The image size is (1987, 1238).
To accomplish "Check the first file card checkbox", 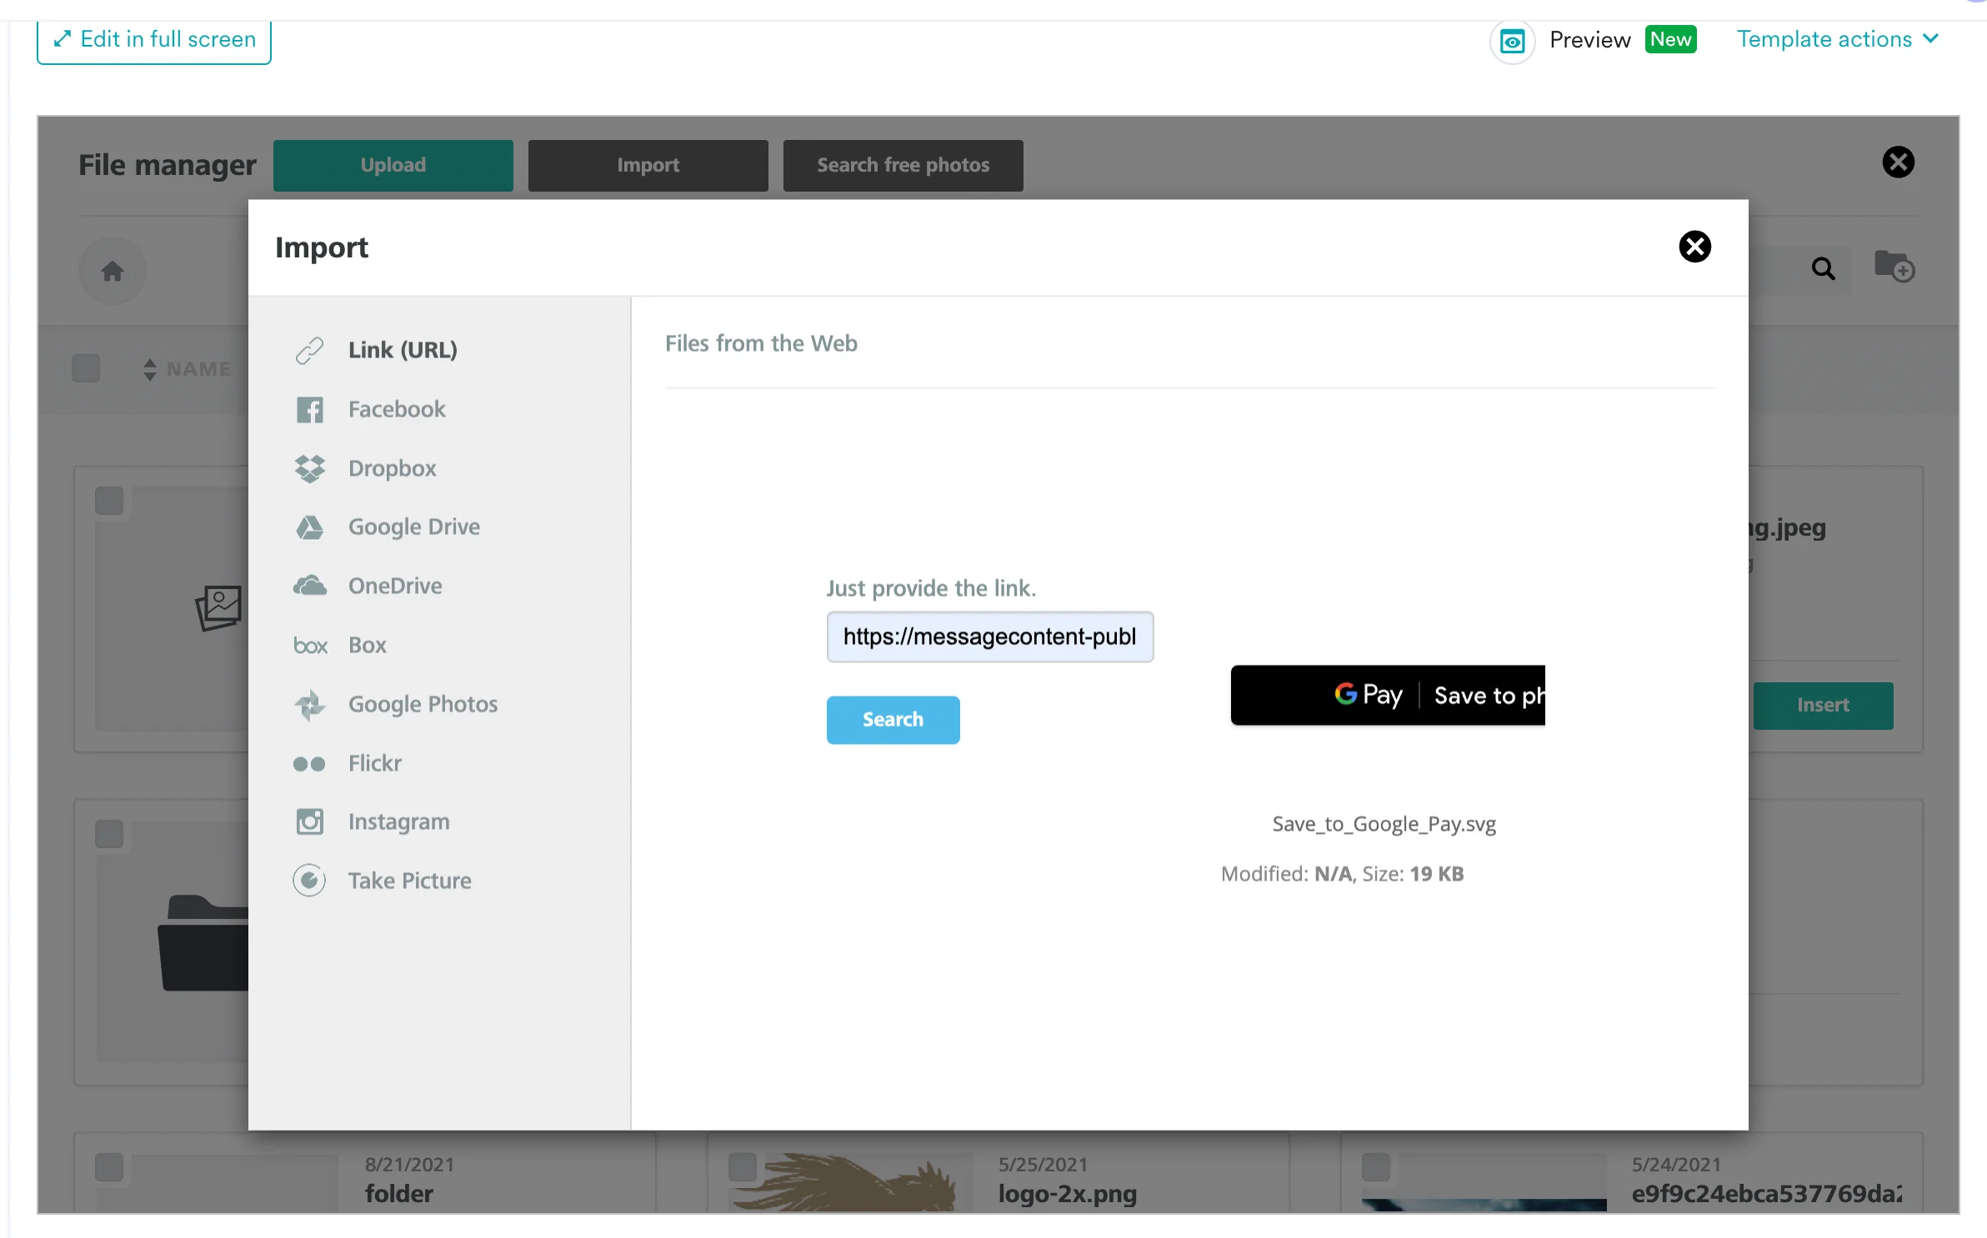I will pyautogui.click(x=109, y=501).
